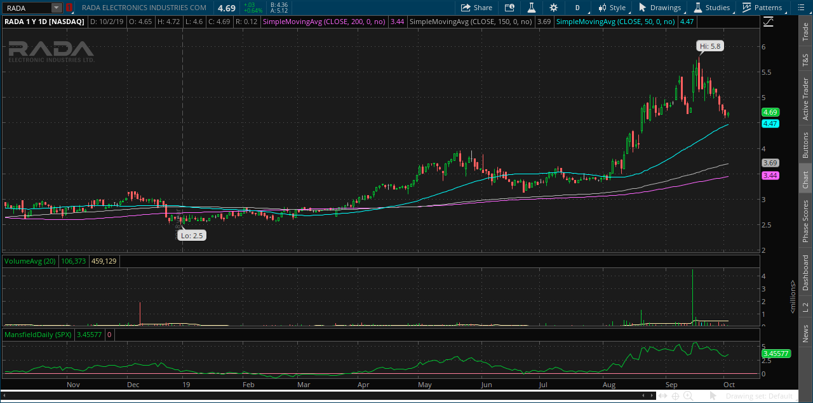Open the Style dropdown menu
The width and height of the screenshot is (813, 403).
point(612,8)
